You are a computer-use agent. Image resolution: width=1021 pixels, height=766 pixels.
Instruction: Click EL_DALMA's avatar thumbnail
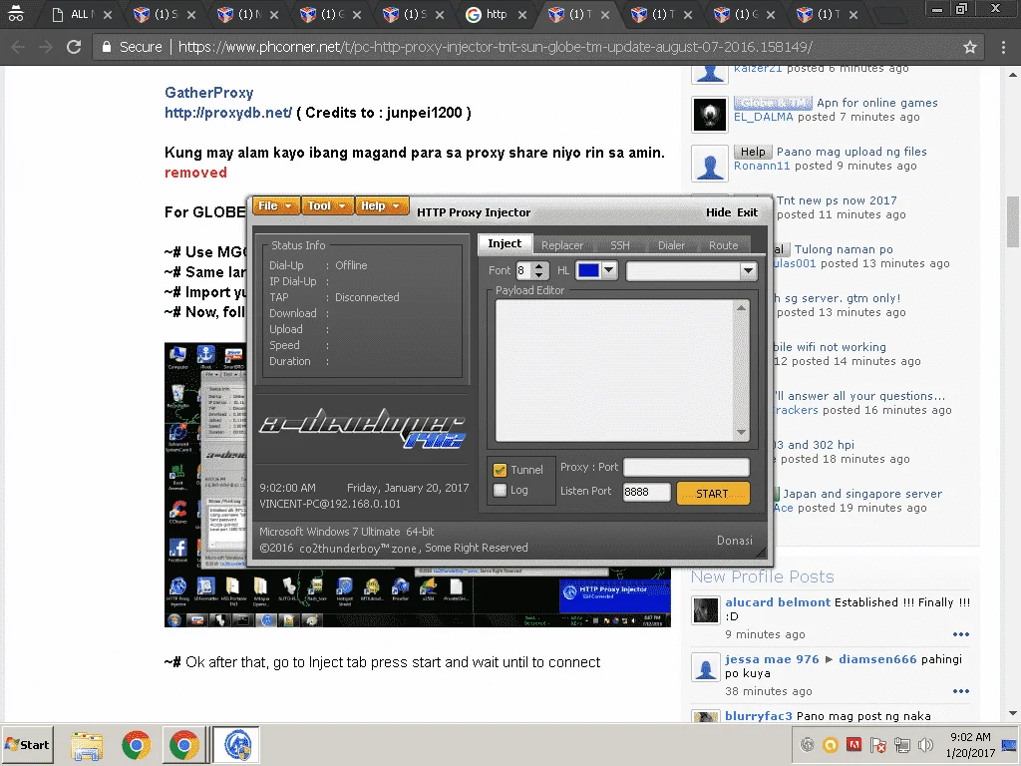coord(710,114)
